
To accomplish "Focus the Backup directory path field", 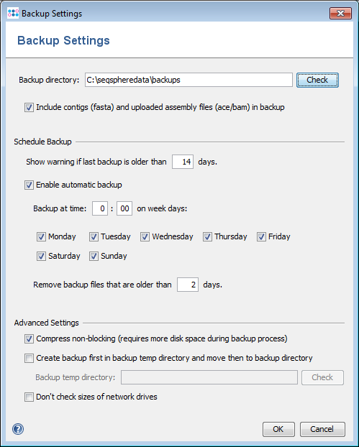I will (188, 80).
